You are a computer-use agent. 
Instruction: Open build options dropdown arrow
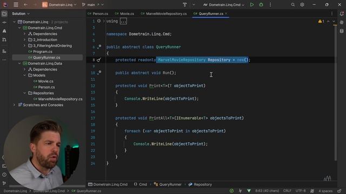pos(194,5)
